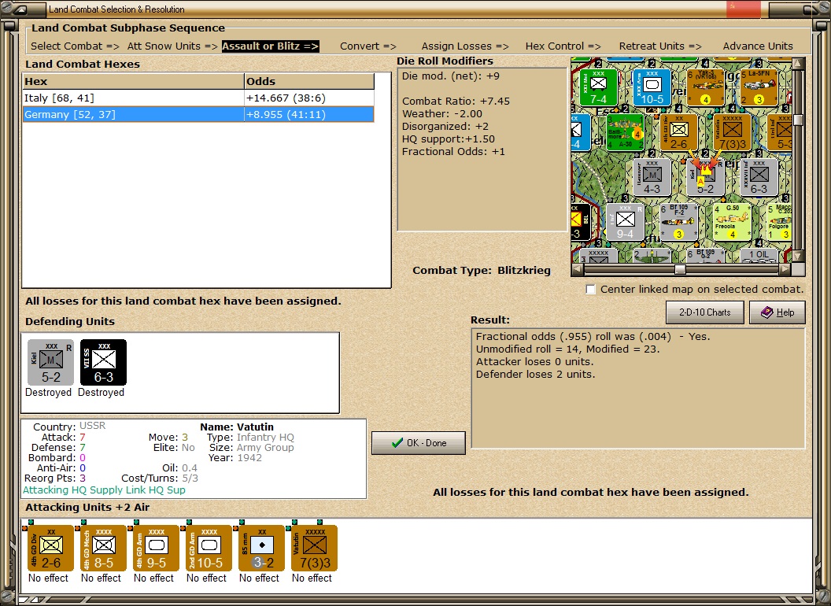Click the Bf 109 F-2 aircraft counter on map
This screenshot has height=606, width=831.
(678, 222)
